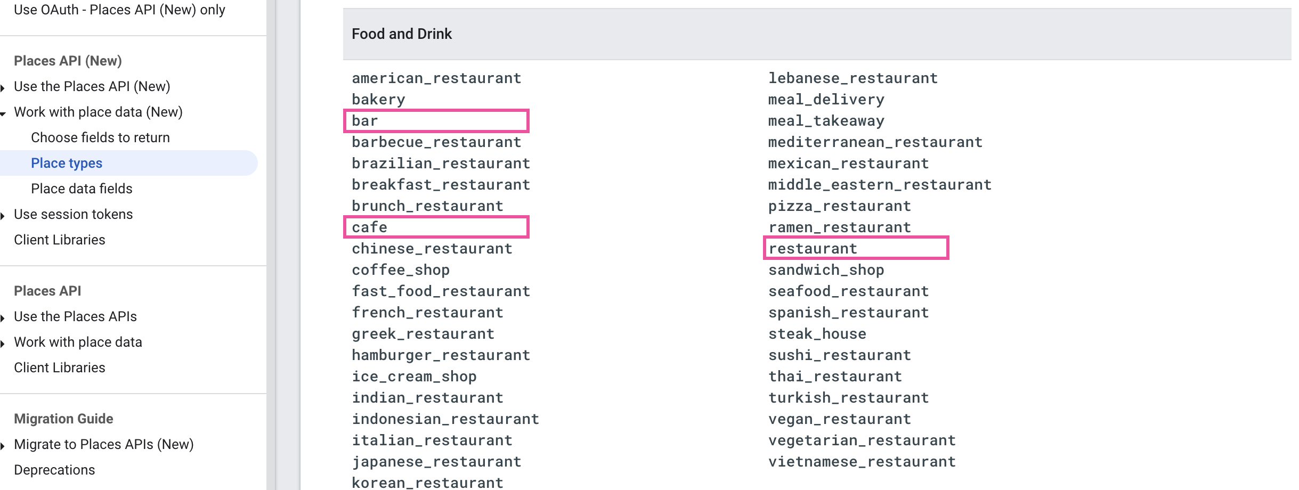Open the "Choose fields to return" page

point(100,137)
